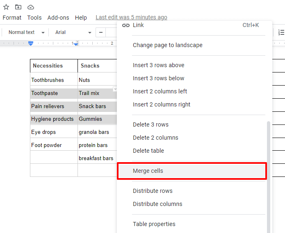Viewport: 285px width, 233px height.
Task: Click the granola bars cell
Action: click(x=98, y=131)
